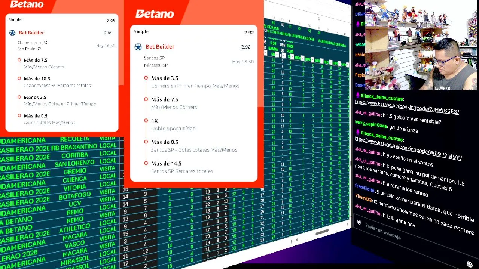Click the spreadsheet horizontal scrollbar

[321, 232]
